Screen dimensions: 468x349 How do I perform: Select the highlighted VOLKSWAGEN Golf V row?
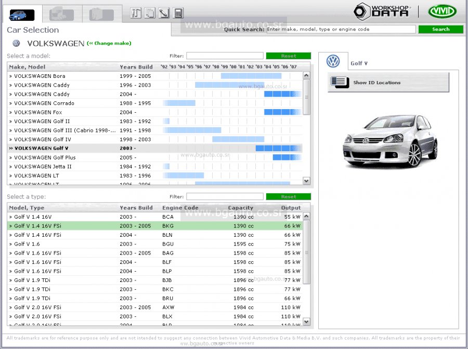point(154,148)
